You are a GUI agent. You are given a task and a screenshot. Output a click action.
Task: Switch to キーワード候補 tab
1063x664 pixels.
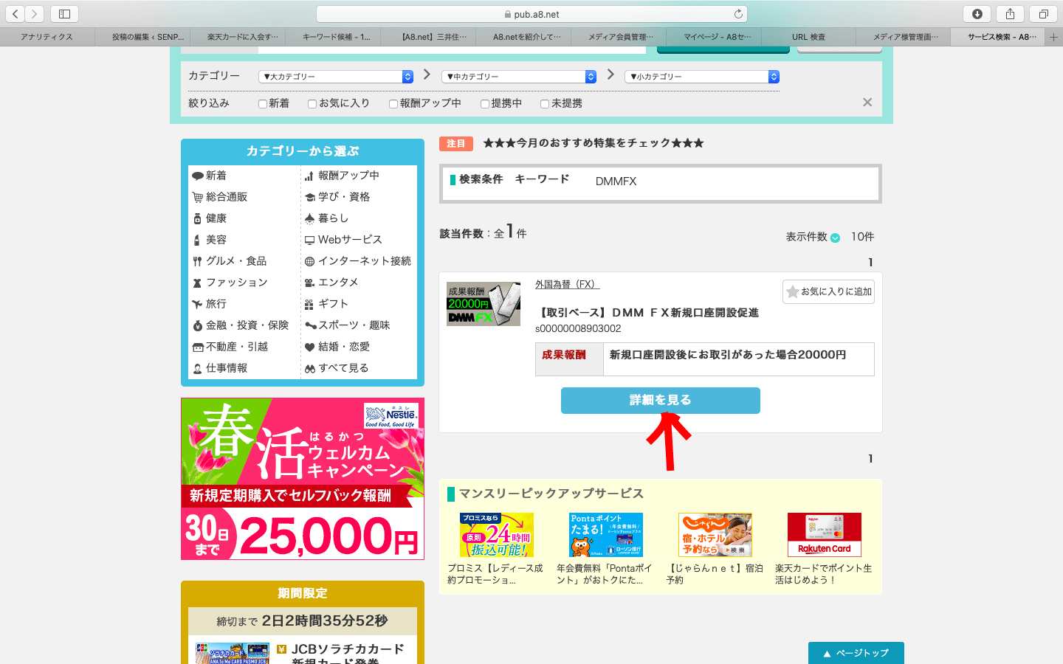click(x=337, y=37)
